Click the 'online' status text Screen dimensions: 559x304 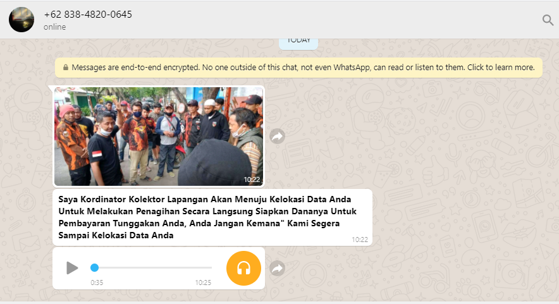pos(54,27)
